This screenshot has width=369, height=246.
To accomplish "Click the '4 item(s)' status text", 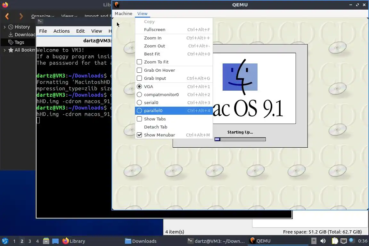I will (x=175, y=232).
